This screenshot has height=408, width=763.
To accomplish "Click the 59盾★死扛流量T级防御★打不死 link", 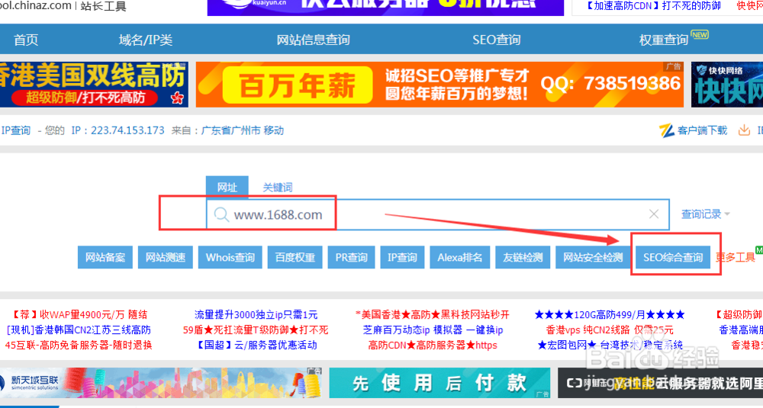I will pos(256,329).
